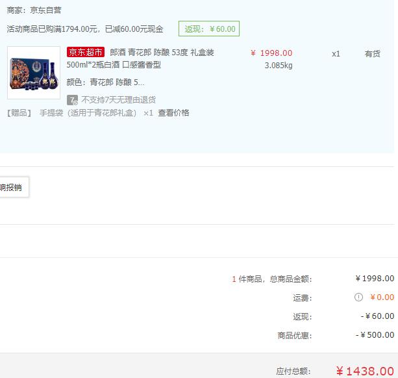Click the total goods amount ¥1998.00

(375, 279)
